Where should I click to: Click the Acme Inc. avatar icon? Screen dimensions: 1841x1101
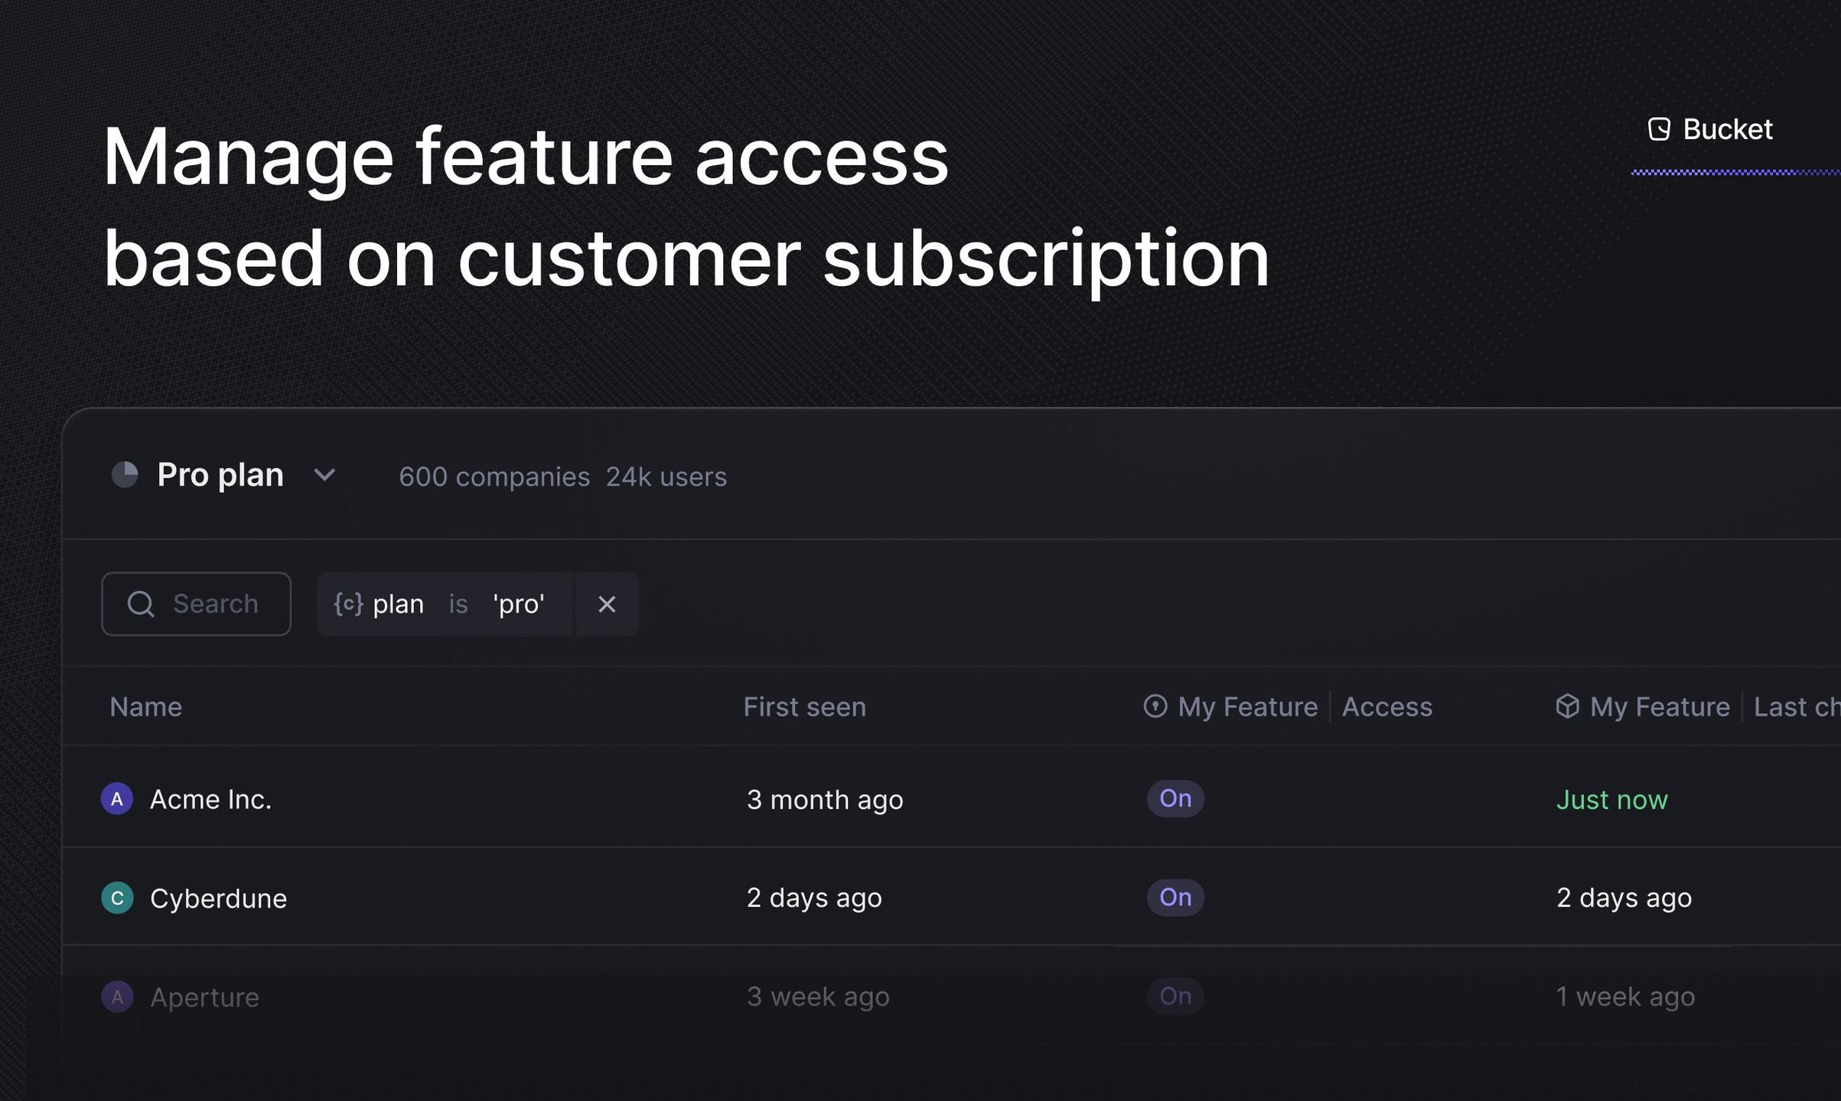click(117, 799)
